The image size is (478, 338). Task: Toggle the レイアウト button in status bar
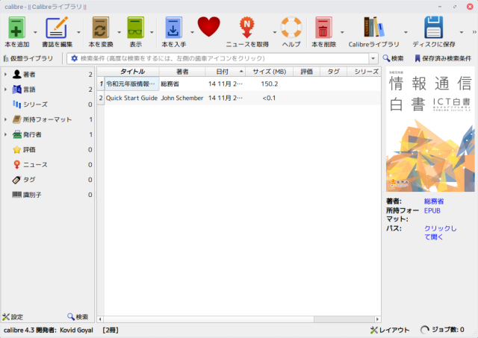[x=389, y=330]
